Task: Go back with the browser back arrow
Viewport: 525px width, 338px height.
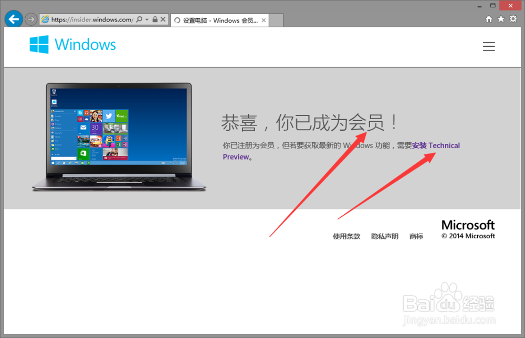Action: tap(14, 19)
